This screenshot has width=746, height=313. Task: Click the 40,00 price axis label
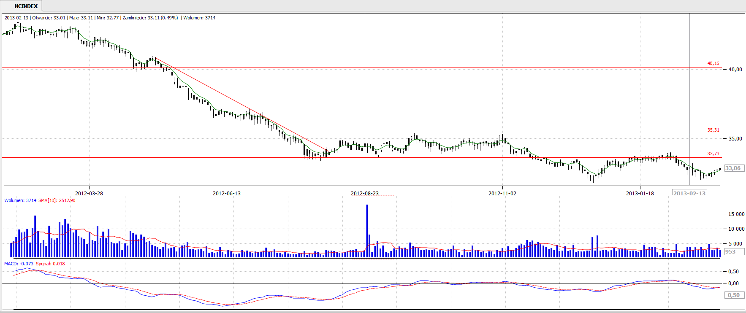point(735,70)
